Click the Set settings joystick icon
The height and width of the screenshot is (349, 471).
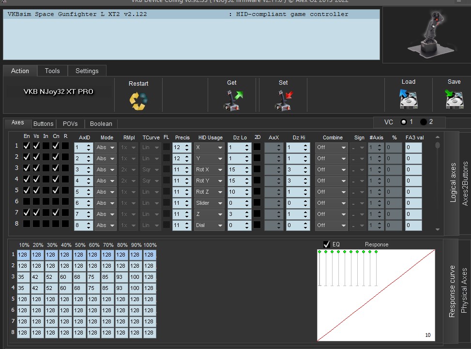[284, 100]
